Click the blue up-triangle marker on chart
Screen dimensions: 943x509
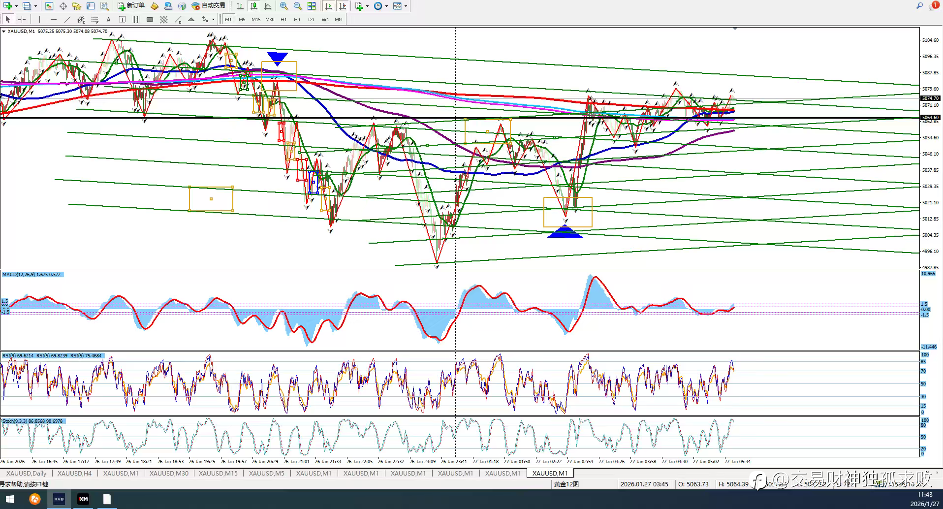click(565, 232)
